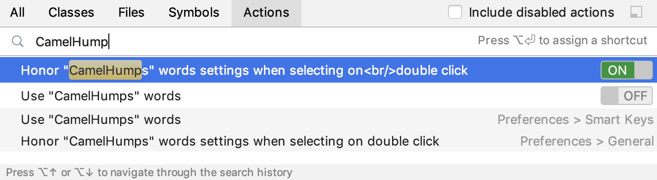This screenshot has width=657, height=180.
Task: Select Use CamelHumps words row with OFF switch
Action: [328, 96]
